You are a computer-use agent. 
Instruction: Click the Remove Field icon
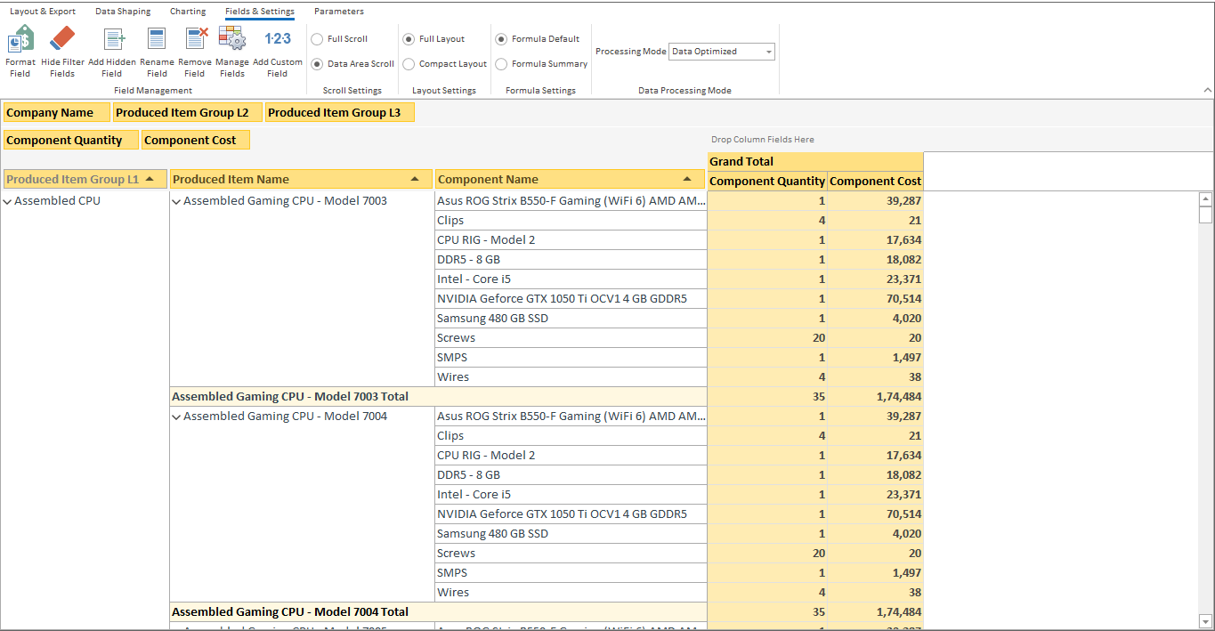coord(195,40)
